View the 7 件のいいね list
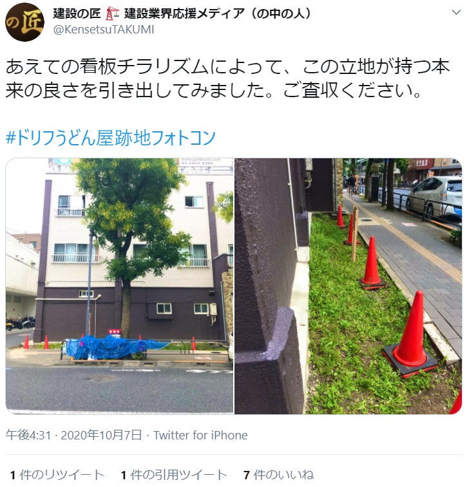 click(278, 475)
